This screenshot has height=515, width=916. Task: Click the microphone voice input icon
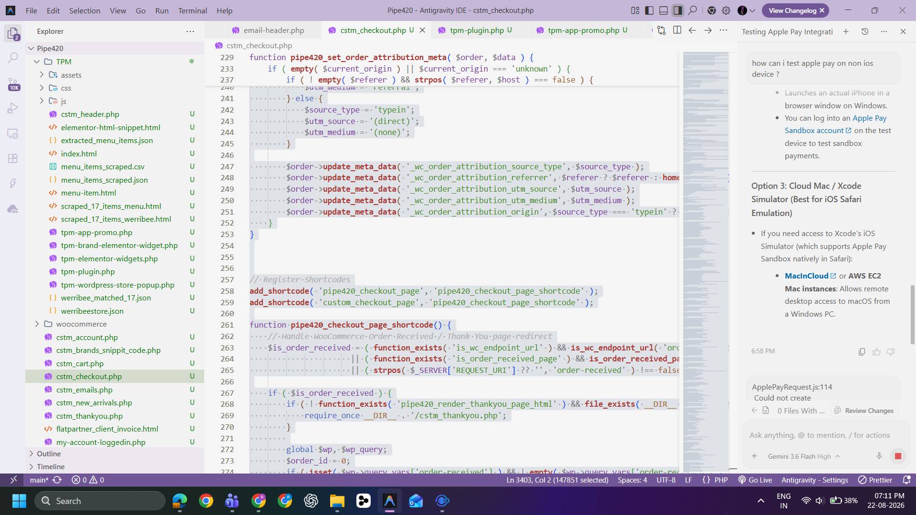[x=879, y=456]
